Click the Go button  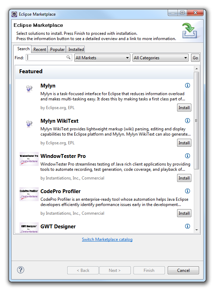point(195,58)
